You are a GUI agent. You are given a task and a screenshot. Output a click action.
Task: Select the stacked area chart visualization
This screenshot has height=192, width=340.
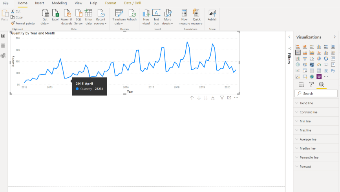point(312,53)
